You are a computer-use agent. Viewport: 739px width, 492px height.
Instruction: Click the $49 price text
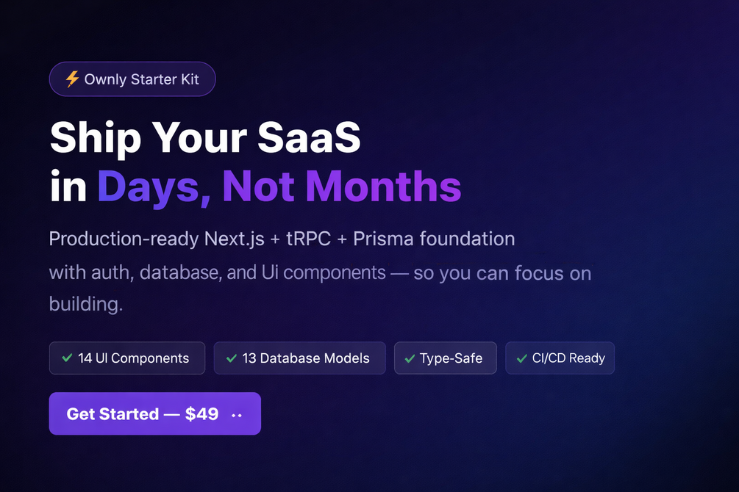click(x=202, y=413)
